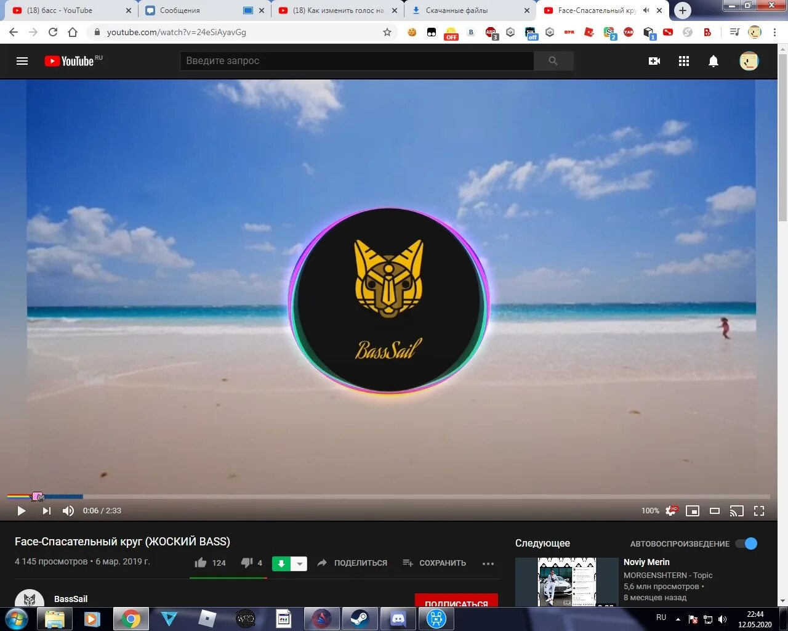Open the Chrome three-dot menu

[x=775, y=32]
